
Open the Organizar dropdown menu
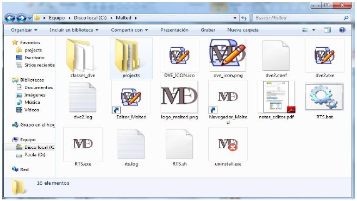24,30
